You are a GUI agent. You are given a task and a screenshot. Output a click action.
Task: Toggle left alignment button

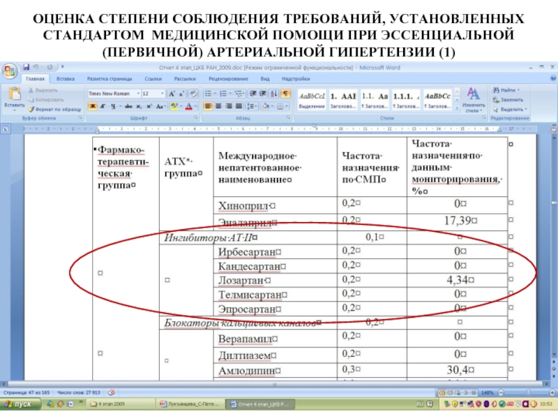208,106
